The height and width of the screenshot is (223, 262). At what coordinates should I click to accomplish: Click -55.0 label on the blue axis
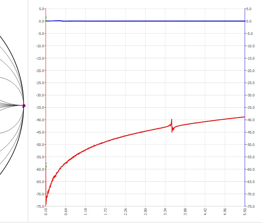pos(251,157)
